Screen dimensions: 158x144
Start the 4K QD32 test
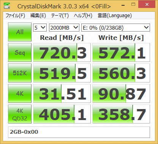(20, 114)
